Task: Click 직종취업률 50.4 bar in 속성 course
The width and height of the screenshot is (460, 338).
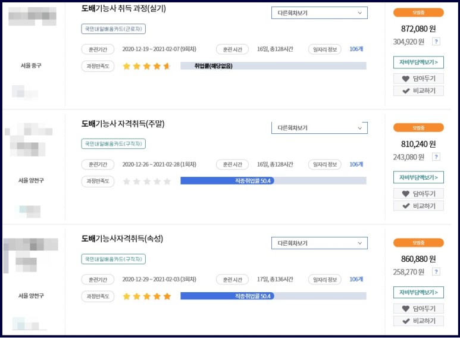Action: [273, 296]
